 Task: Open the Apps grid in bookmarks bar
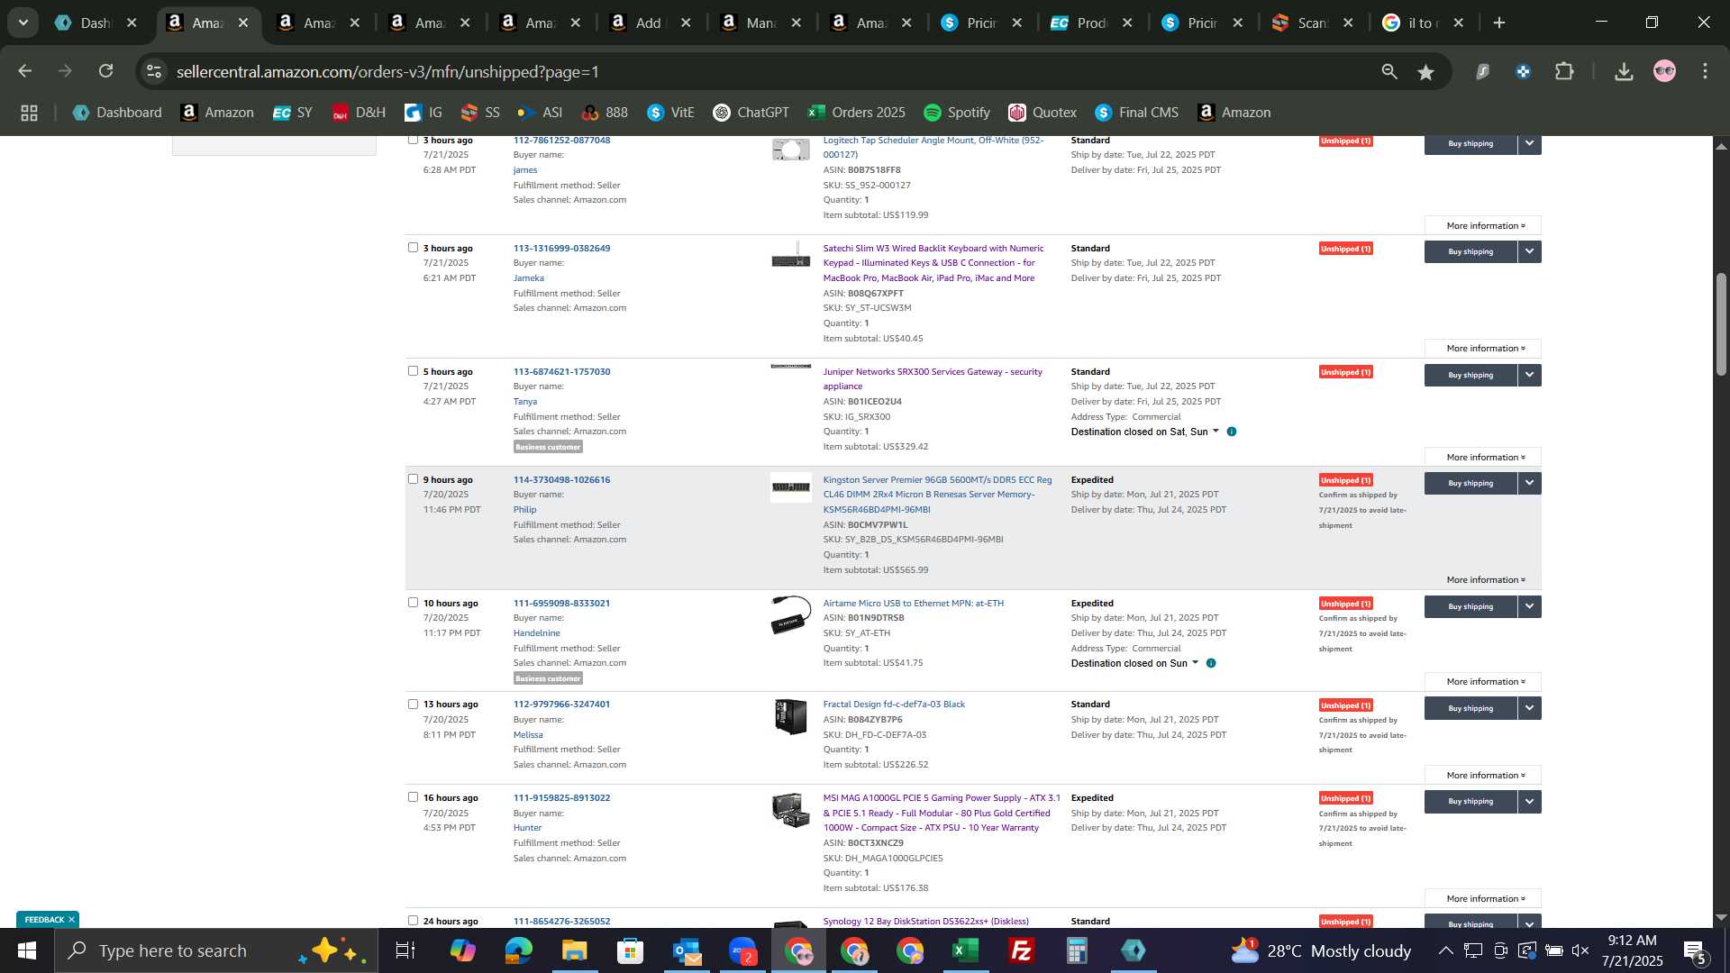29,113
